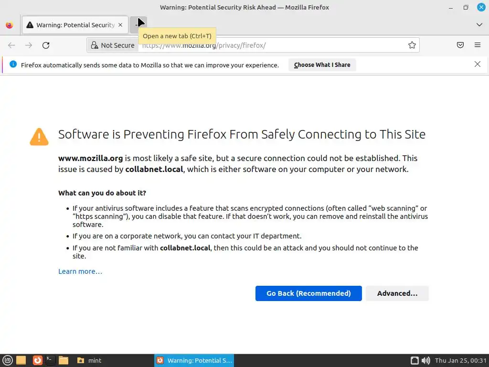Screen dimensions: 489x367
Task: Open the volume control in the system tray
Action: point(425,360)
